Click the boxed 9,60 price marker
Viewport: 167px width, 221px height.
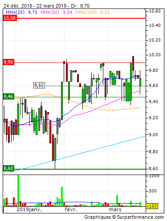click(39, 85)
